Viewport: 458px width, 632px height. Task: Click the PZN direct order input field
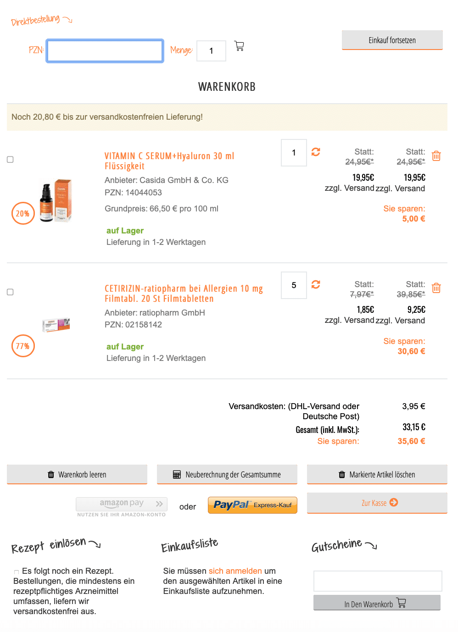105,51
